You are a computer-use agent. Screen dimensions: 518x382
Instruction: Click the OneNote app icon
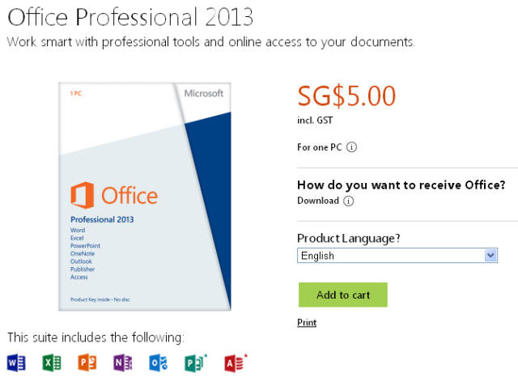(123, 363)
